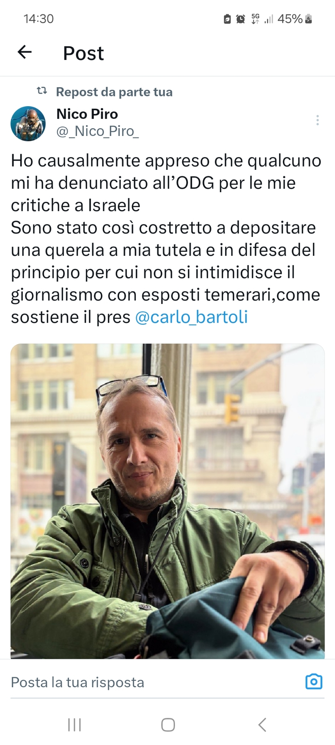Image resolution: width=335 pixels, height=745 pixels.
Task: Open the @carlo_bartoli mention link
Action: pyautogui.click(x=191, y=317)
